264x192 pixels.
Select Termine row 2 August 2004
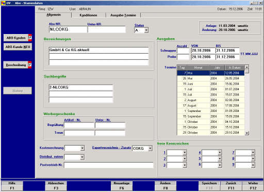point(211,100)
